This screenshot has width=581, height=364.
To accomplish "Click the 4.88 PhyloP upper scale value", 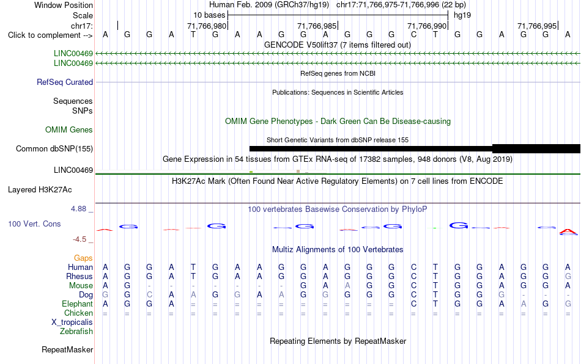I will coord(78,209).
